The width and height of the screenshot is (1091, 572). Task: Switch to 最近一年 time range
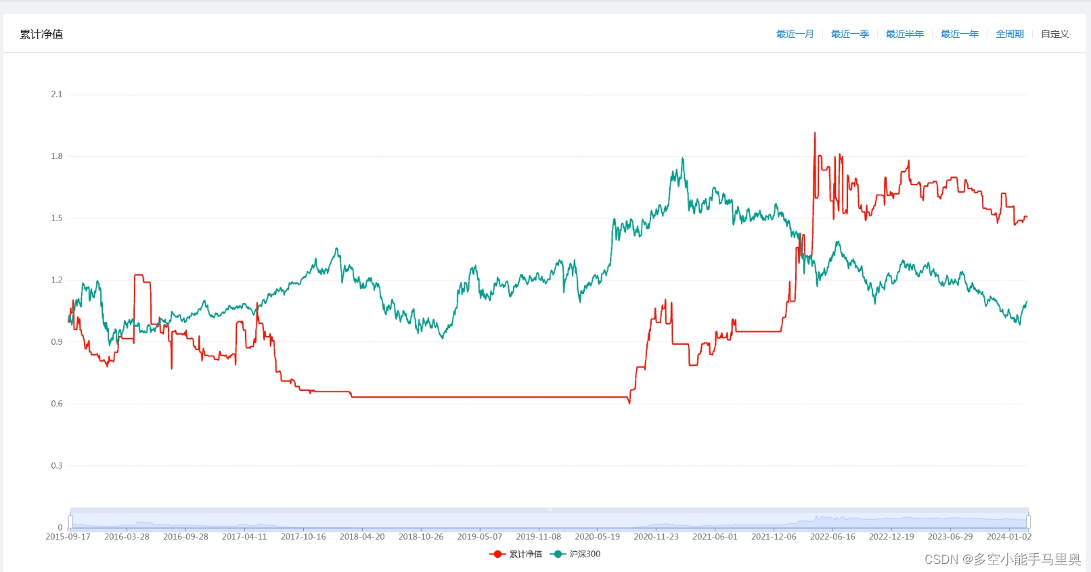(x=959, y=34)
